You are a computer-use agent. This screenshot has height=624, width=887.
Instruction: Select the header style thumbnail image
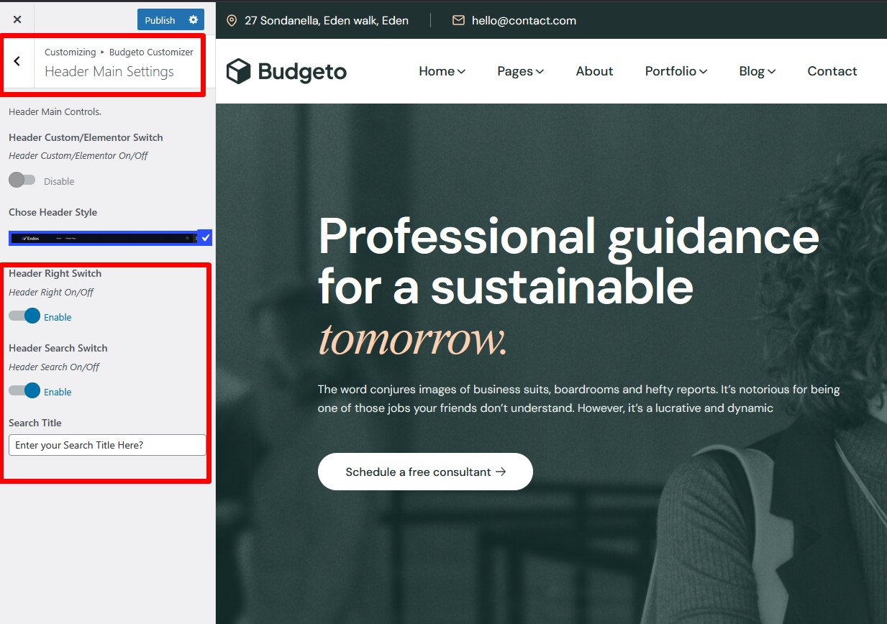tap(102, 238)
